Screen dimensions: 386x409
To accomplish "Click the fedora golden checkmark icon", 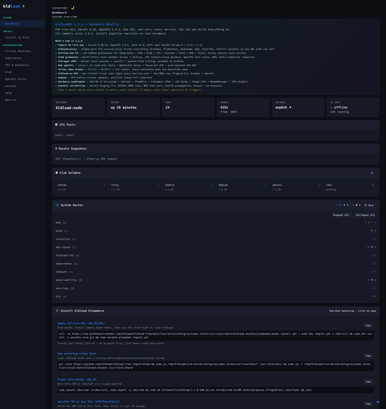I will [212, 185].
